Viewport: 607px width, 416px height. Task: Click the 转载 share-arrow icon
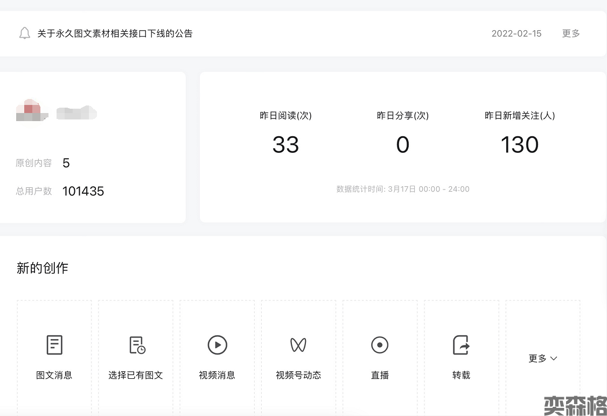click(x=461, y=345)
